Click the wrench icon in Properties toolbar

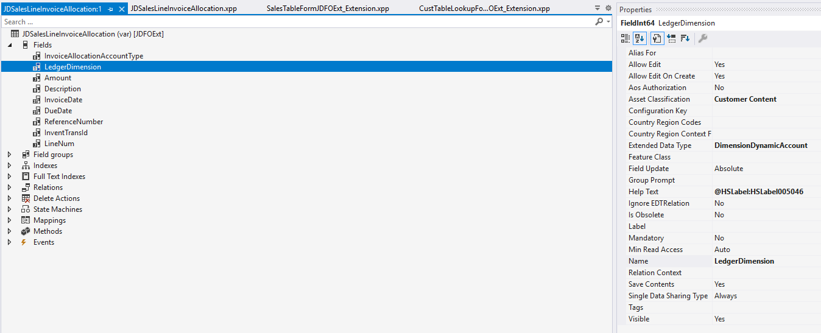tap(702, 38)
